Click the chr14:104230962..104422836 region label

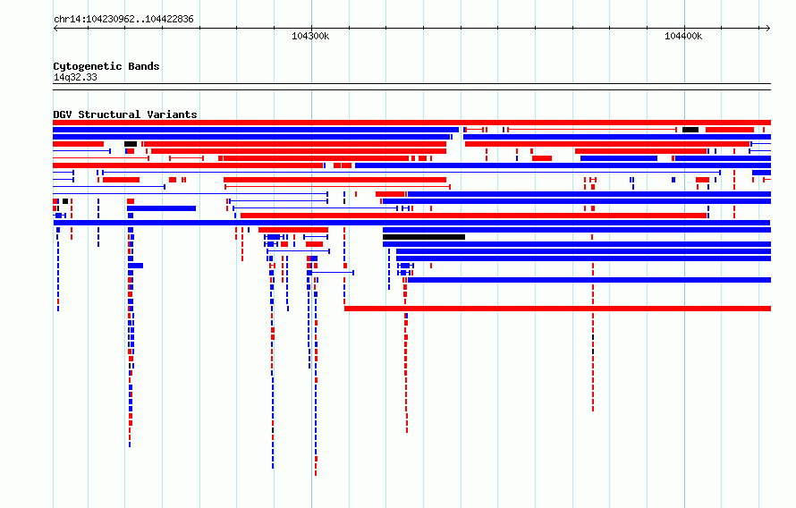[123, 20]
